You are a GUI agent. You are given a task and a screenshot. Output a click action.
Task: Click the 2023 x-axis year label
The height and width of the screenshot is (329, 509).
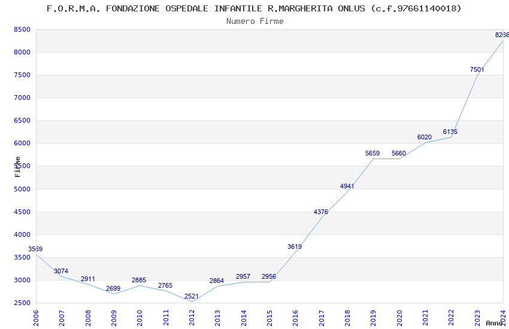tap(477, 318)
